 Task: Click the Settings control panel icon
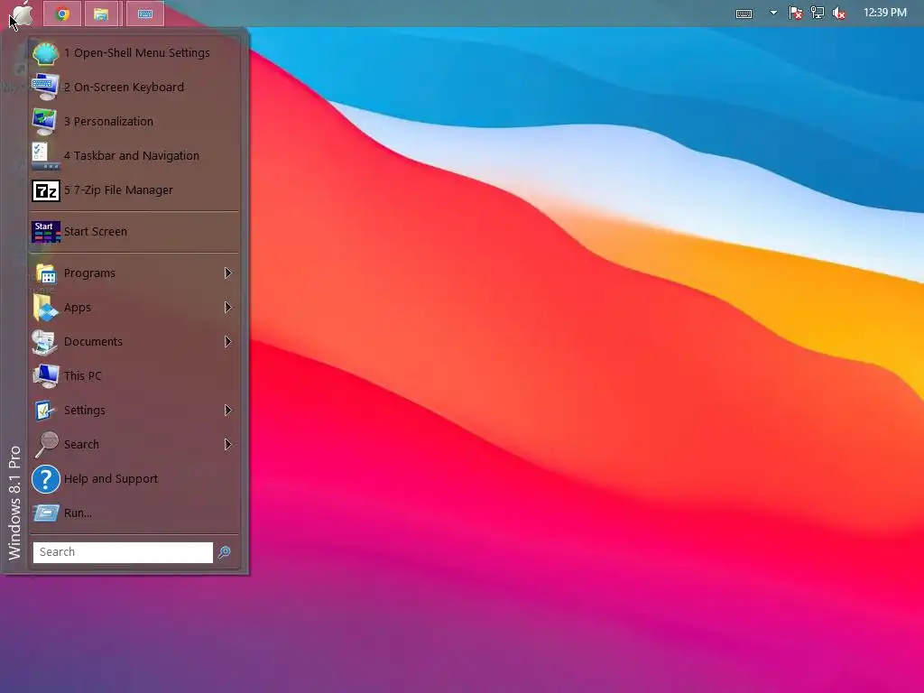pyautogui.click(x=45, y=411)
